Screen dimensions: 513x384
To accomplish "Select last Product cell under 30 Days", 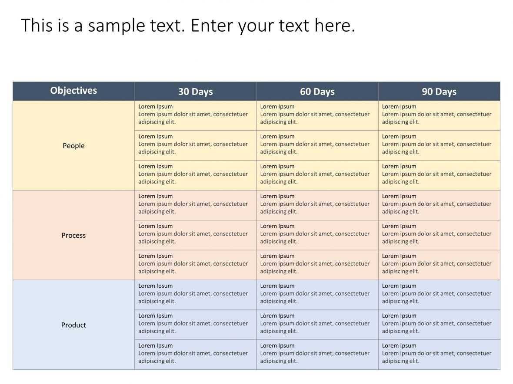I will click(195, 354).
